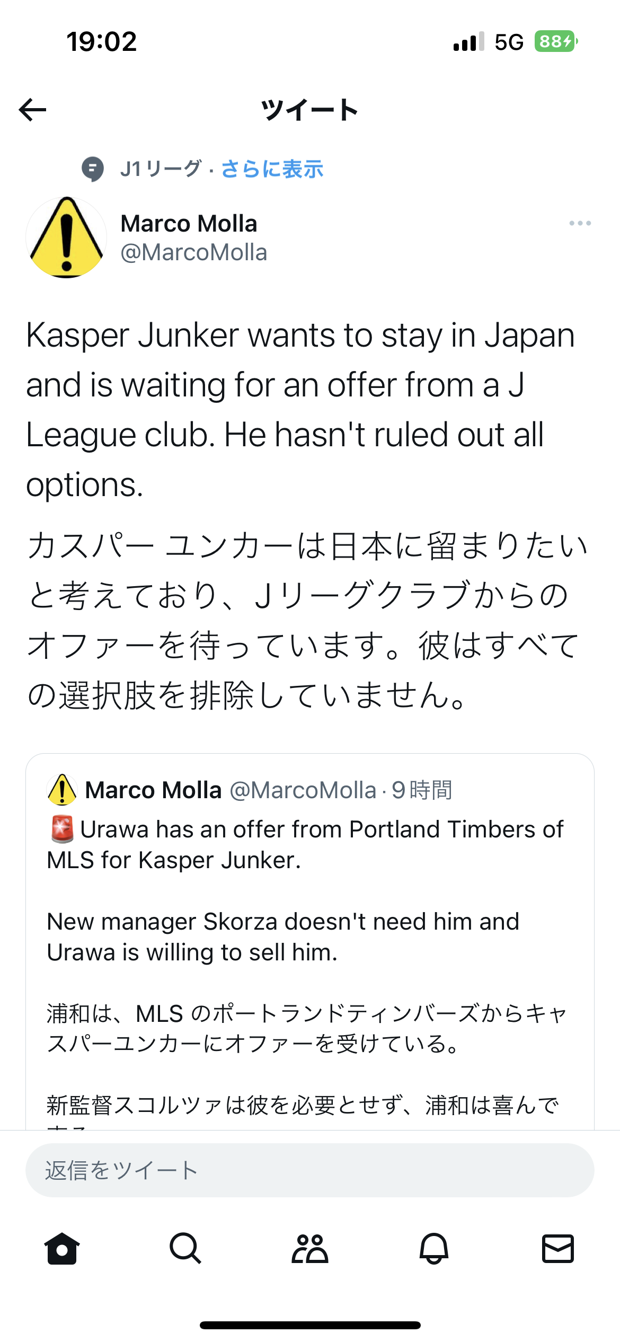This screenshot has width=620, height=1342.
Task: Tap the 9時間 timestamp on quoted tweet
Action: pyautogui.click(x=422, y=790)
